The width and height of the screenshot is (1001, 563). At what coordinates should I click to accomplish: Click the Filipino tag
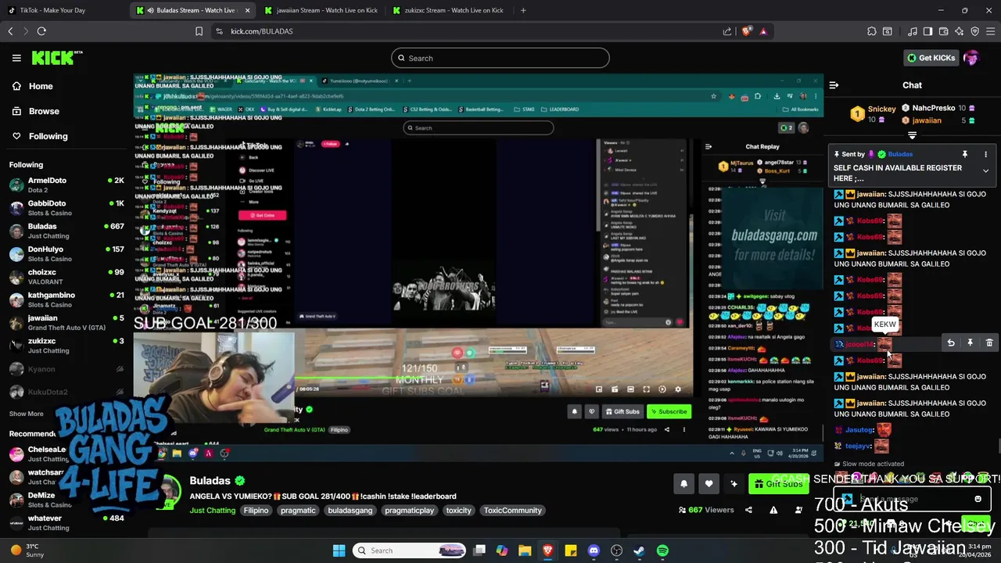[256, 511]
